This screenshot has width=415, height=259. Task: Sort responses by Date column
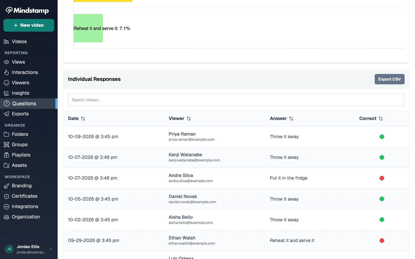click(x=83, y=119)
